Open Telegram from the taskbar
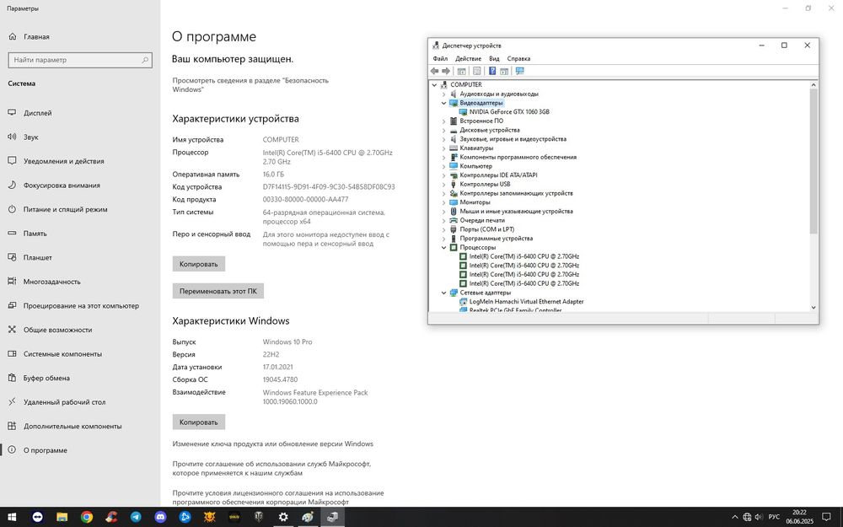This screenshot has height=527, width=843. (x=136, y=517)
